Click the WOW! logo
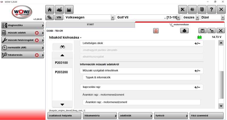This screenshot has width=227, height=120. [22, 12]
